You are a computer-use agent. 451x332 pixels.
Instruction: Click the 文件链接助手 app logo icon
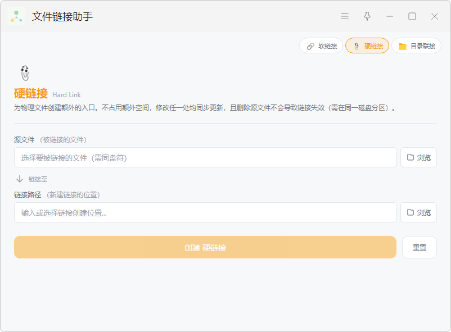[x=16, y=17]
